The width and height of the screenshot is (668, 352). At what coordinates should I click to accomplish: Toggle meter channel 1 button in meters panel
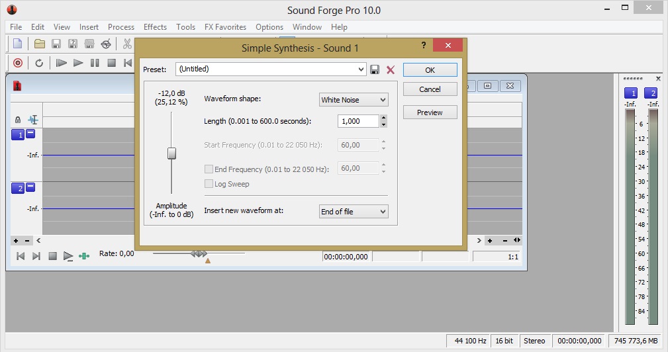[x=630, y=93]
